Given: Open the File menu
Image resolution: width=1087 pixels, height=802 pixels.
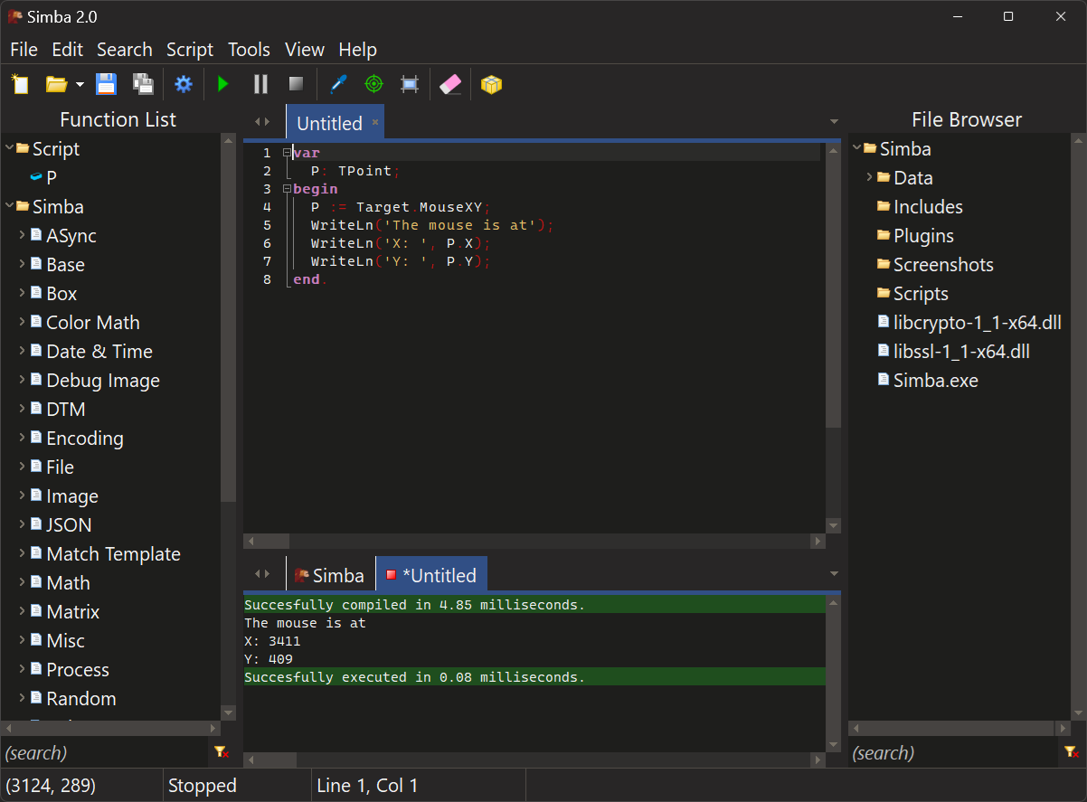Looking at the screenshot, I should click(24, 50).
